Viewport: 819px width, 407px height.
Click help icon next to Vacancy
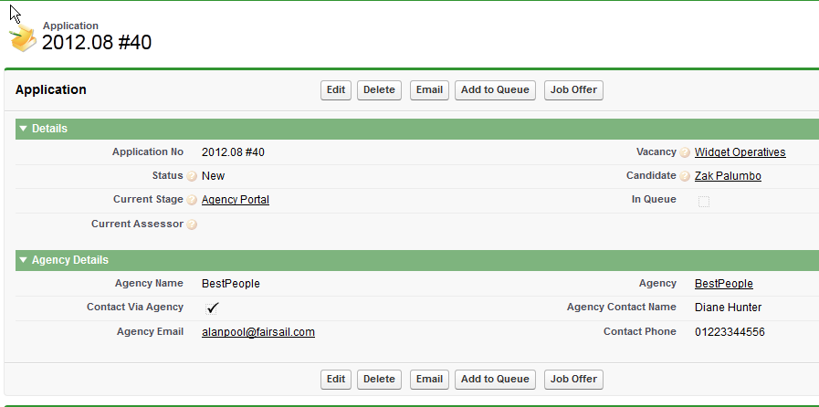point(685,153)
